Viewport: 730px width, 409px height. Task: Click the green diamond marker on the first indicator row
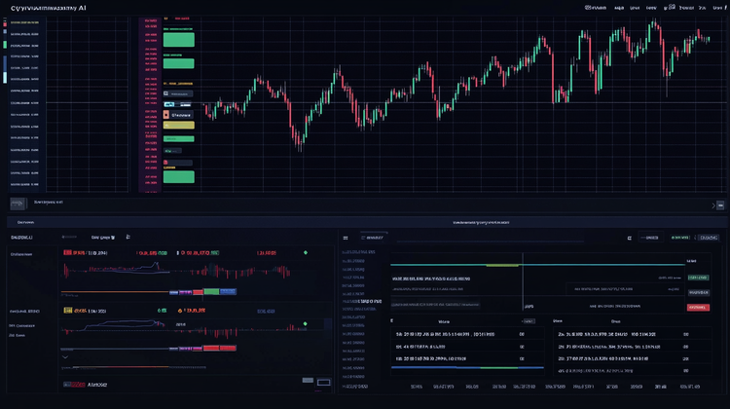coord(306,252)
